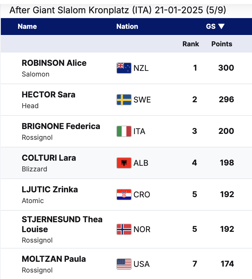Click the GS sort arrow

point(221,27)
